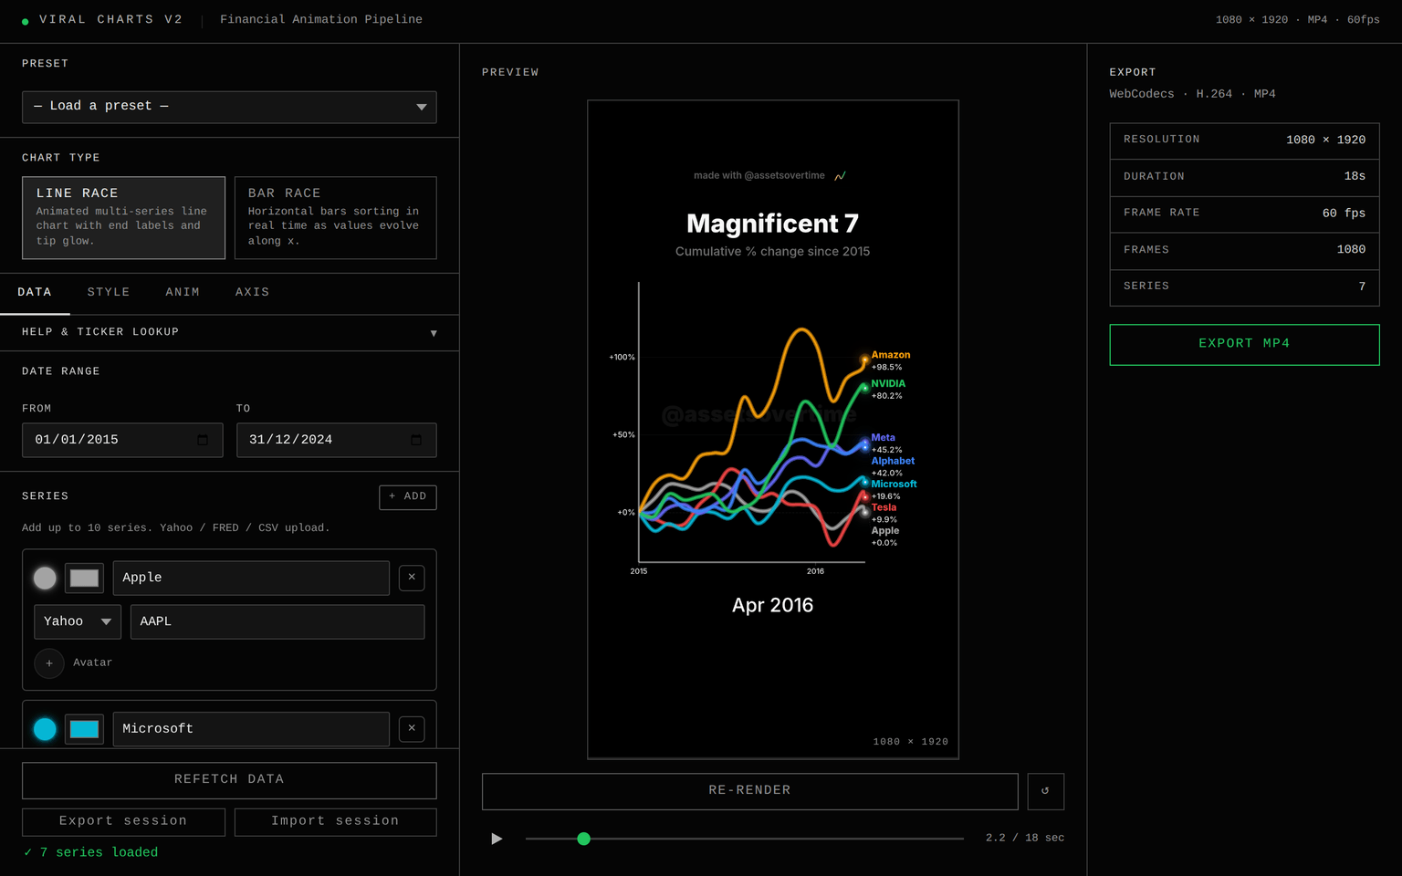Open calendar picker for FROM date
This screenshot has height=876, width=1402.
(x=203, y=440)
